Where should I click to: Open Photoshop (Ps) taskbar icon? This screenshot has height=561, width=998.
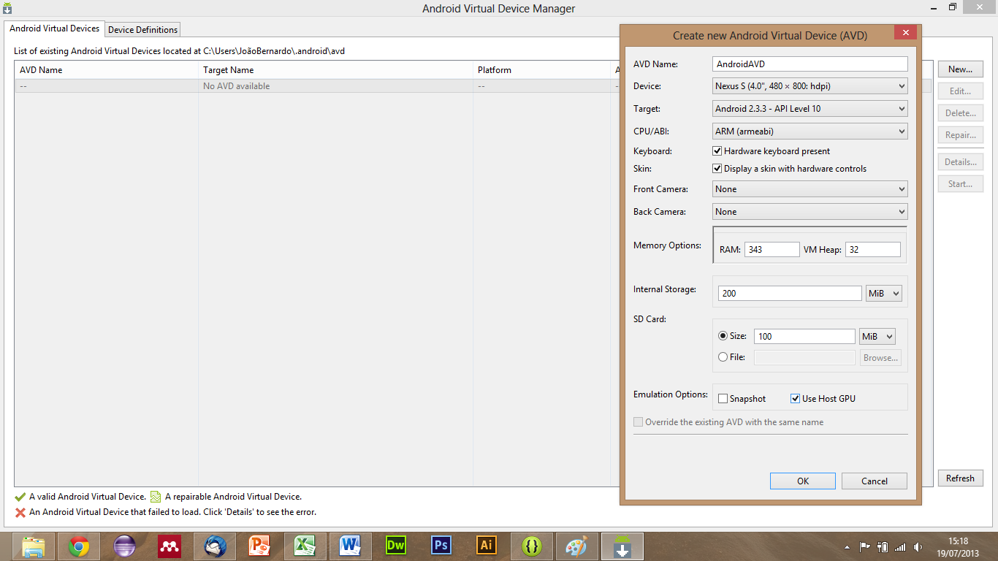[x=441, y=546]
